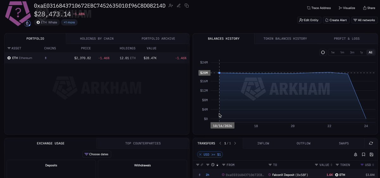The width and height of the screenshot is (380, 178).
Task: Click the Withdrawals panel heading
Action: coord(142,165)
